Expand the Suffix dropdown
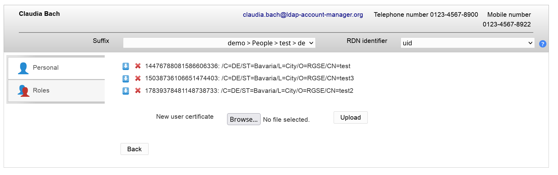The height and width of the screenshot is (175, 558). 219,43
